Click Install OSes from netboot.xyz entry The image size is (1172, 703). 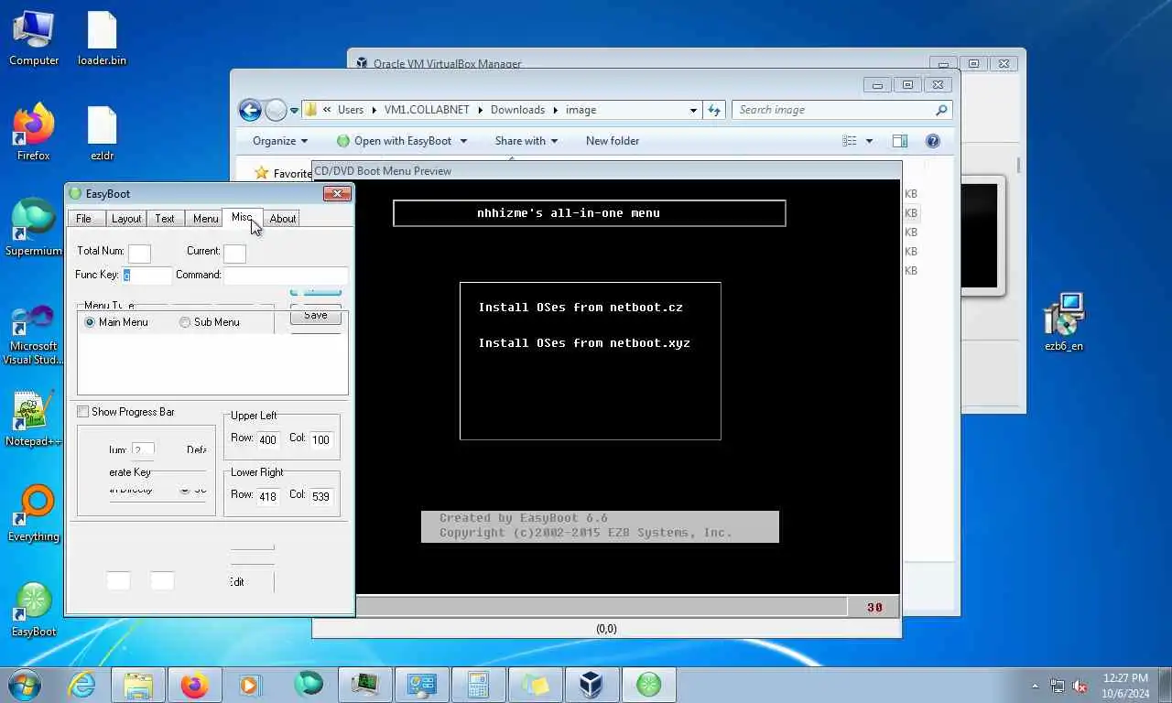pyautogui.click(x=584, y=343)
